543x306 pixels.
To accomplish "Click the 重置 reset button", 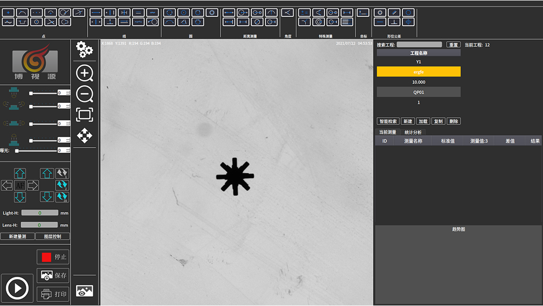I will point(453,45).
